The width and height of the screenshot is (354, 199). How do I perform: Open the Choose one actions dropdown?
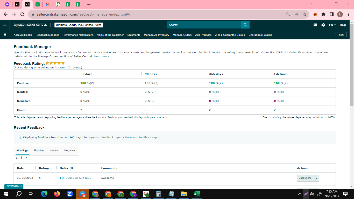(x=308, y=178)
